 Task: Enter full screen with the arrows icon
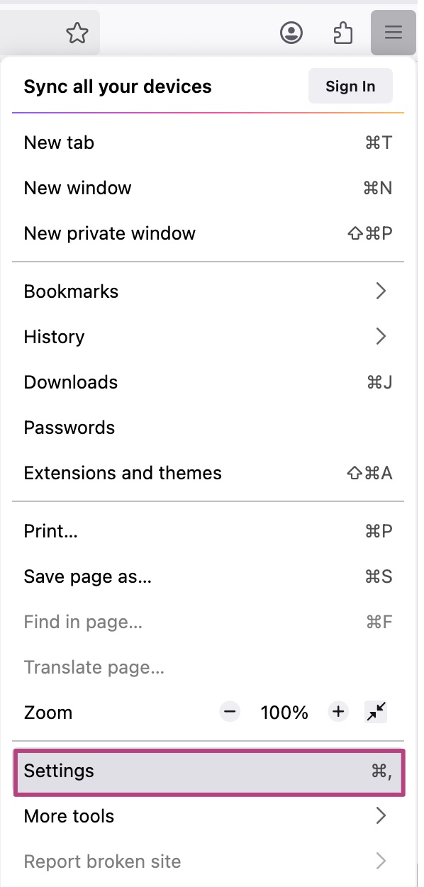click(x=376, y=712)
